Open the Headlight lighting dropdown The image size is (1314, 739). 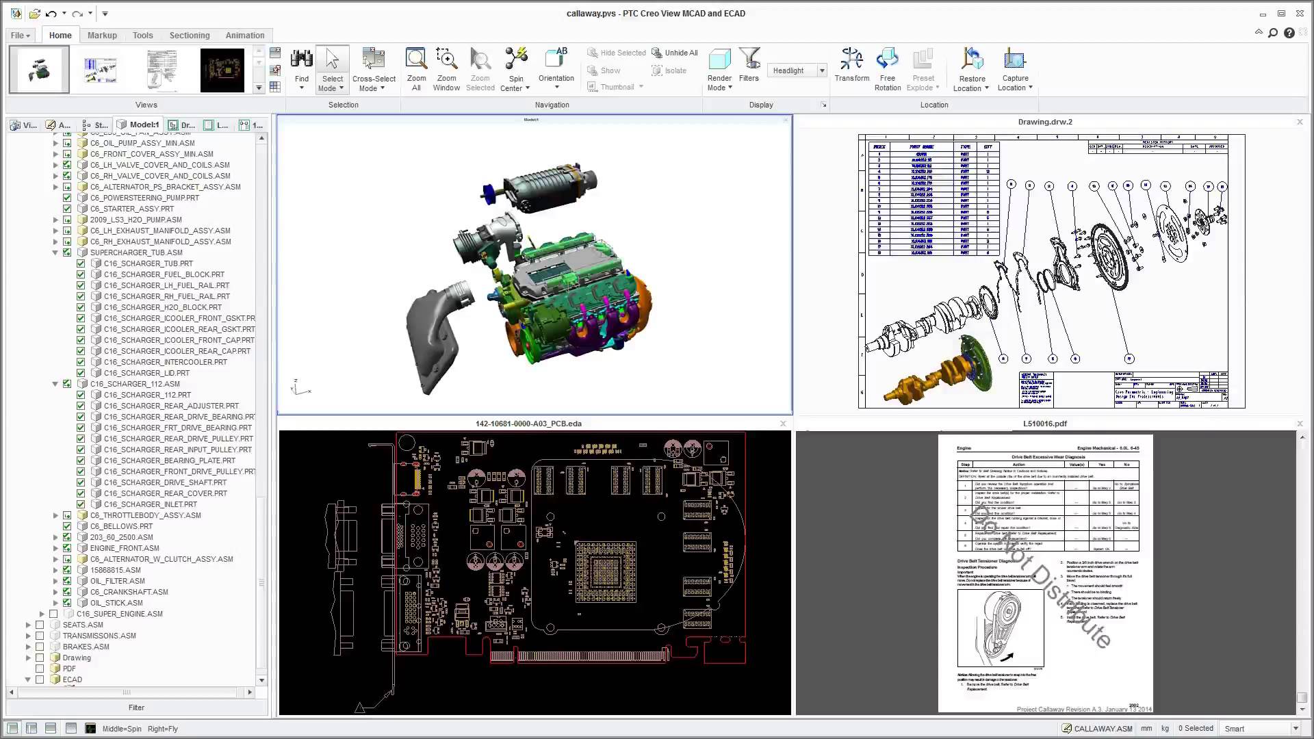pos(822,70)
